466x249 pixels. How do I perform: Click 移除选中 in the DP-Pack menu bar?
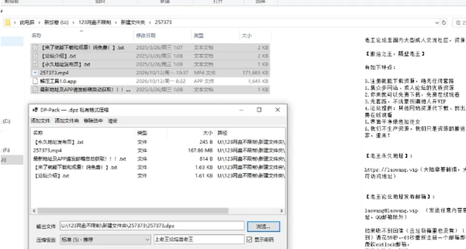[93, 121]
